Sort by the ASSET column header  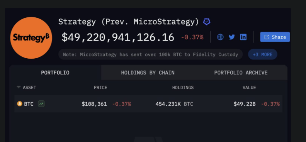pos(29,88)
